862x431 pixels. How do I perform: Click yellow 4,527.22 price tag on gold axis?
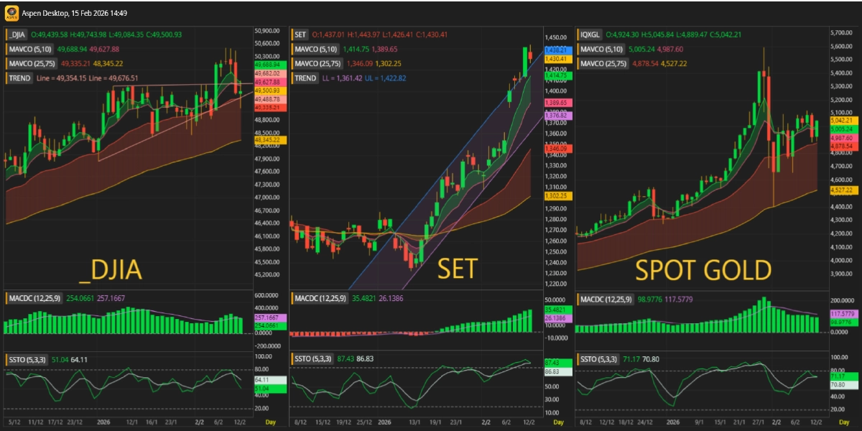point(842,190)
